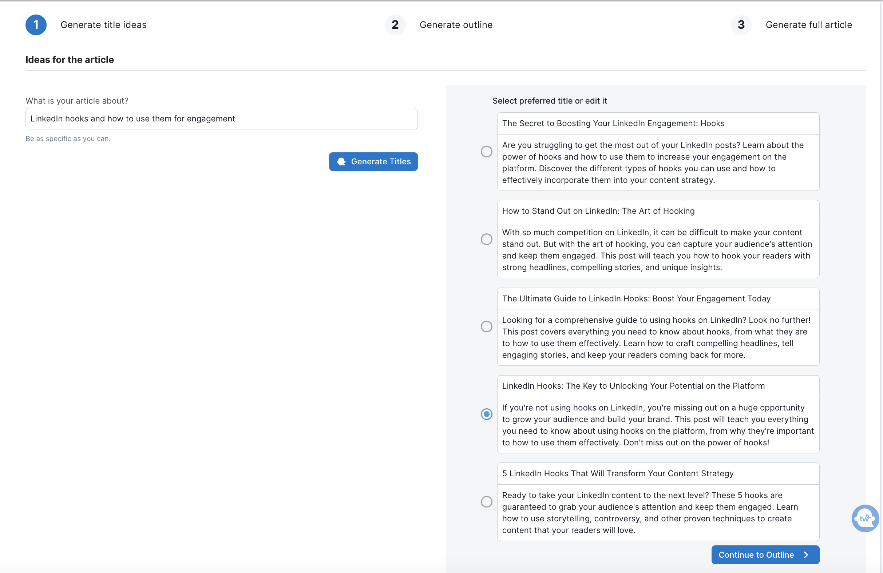Screen dimensions: 883x573
Task: Click Continue to Outline button
Action: [765, 555]
